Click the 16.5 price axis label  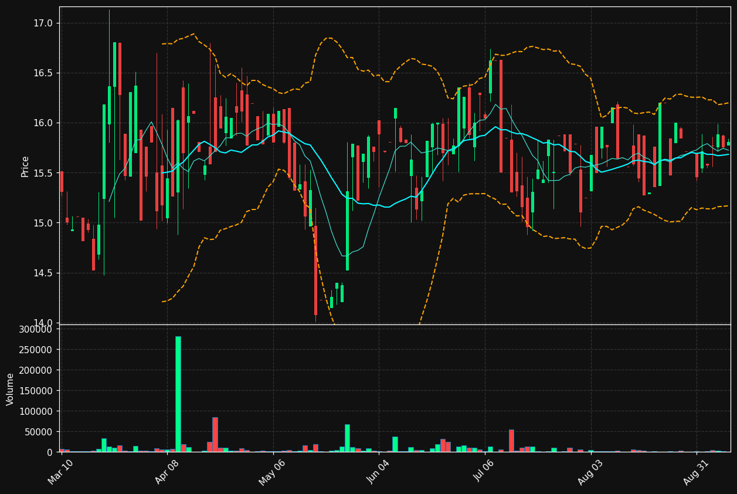pyautogui.click(x=43, y=73)
